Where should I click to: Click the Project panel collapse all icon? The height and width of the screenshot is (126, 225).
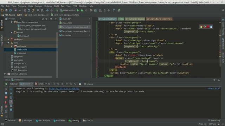pos(46,19)
